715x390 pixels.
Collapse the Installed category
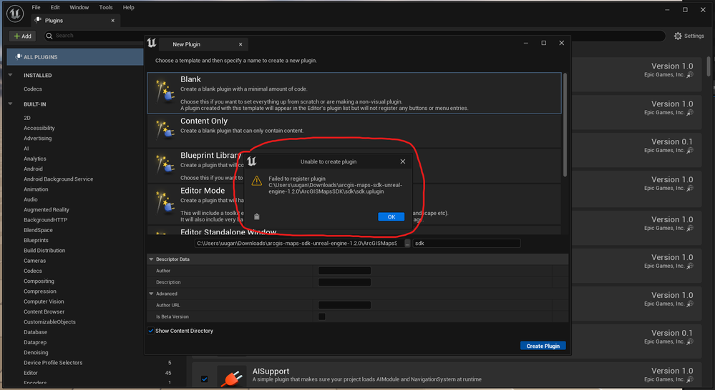tap(11, 75)
